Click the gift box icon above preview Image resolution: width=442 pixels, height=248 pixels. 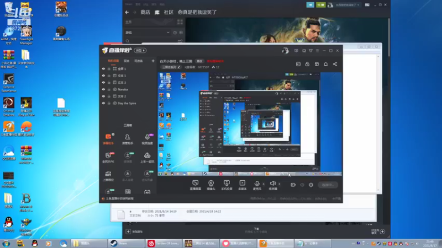(317, 64)
